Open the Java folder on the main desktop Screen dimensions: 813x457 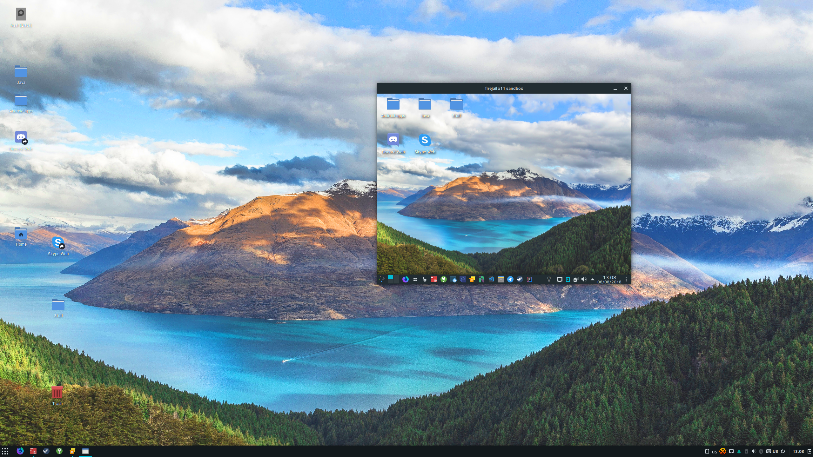pos(21,75)
